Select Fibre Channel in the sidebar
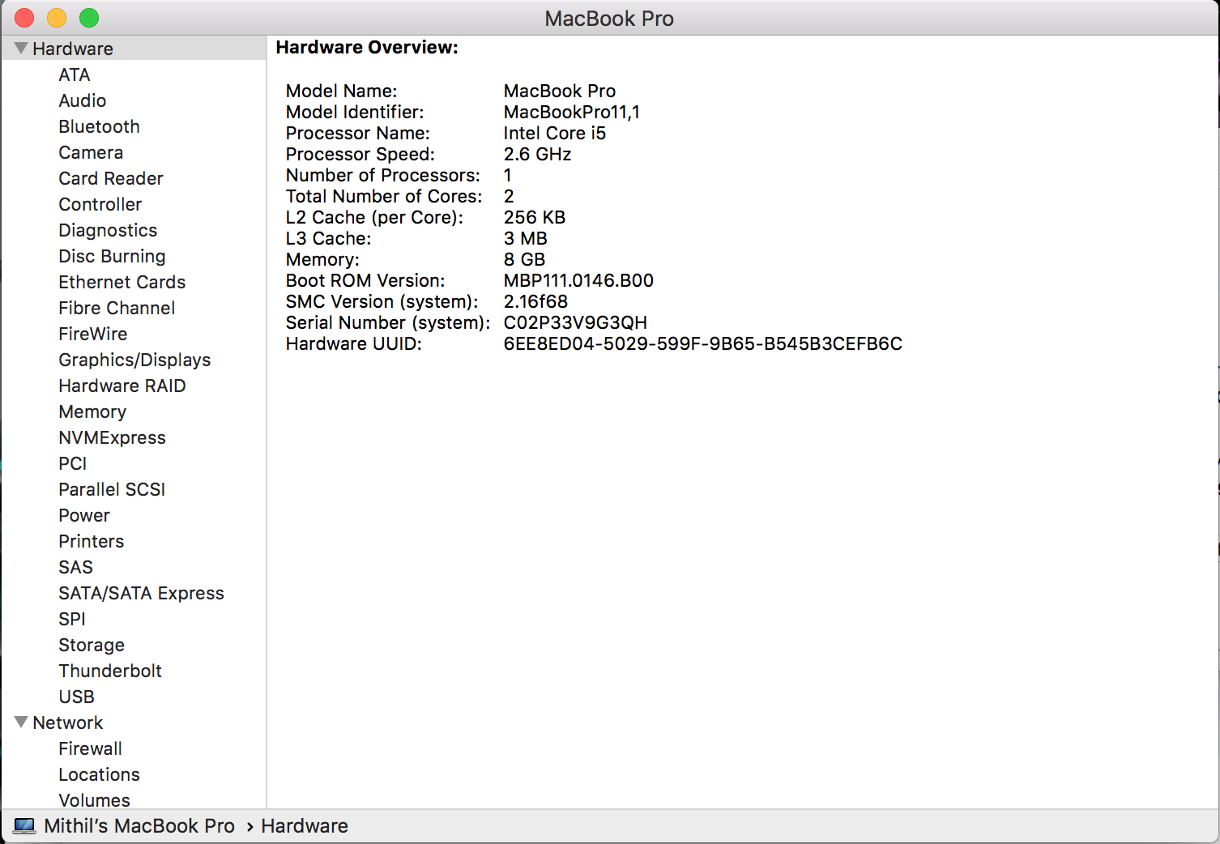The height and width of the screenshot is (844, 1220). point(117,308)
